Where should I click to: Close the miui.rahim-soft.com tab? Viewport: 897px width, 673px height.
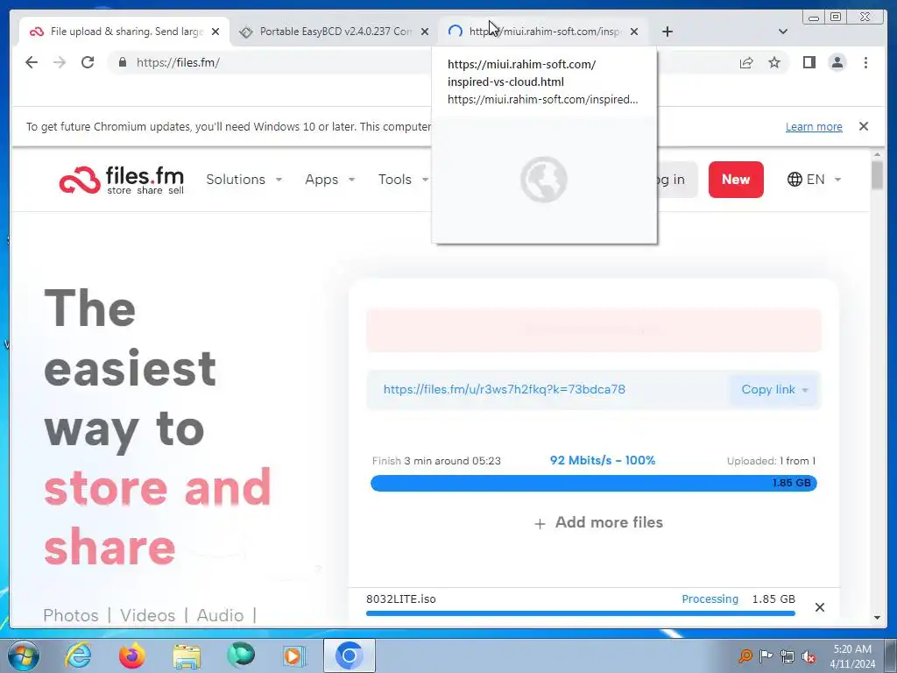point(634,32)
